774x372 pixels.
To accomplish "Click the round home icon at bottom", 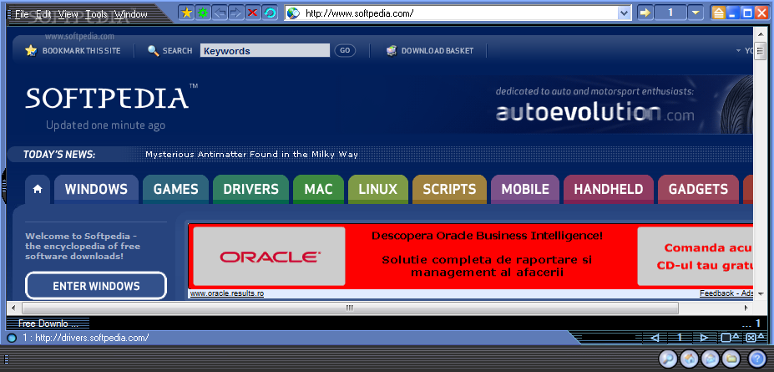I will (x=689, y=358).
